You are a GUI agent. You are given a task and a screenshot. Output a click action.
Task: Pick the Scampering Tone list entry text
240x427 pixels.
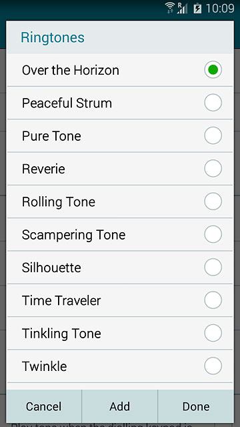point(74,235)
